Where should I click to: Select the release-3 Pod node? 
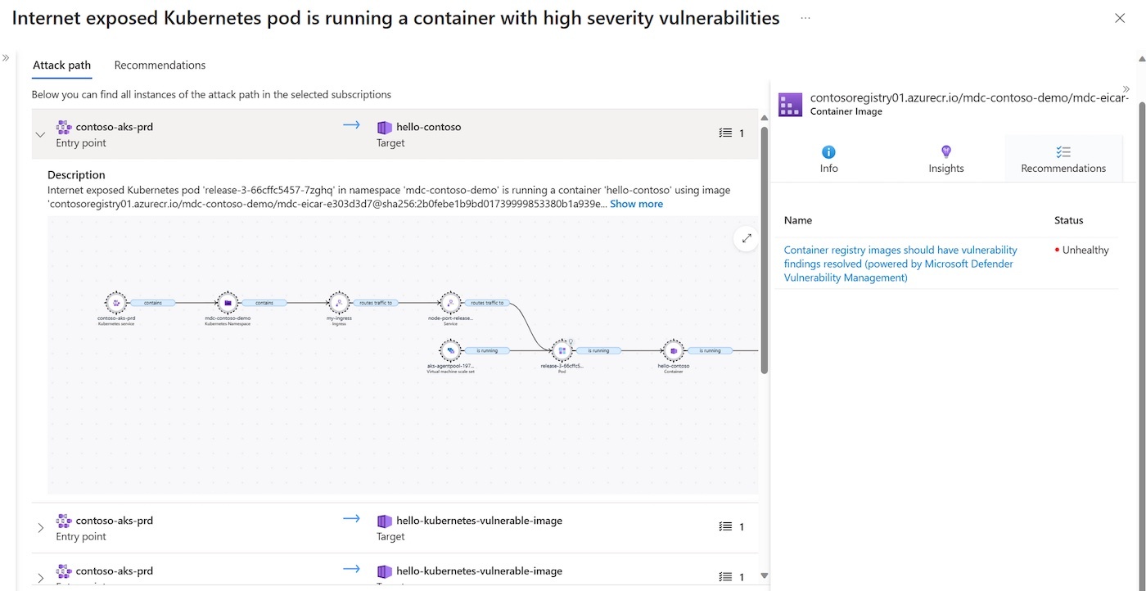click(x=562, y=350)
